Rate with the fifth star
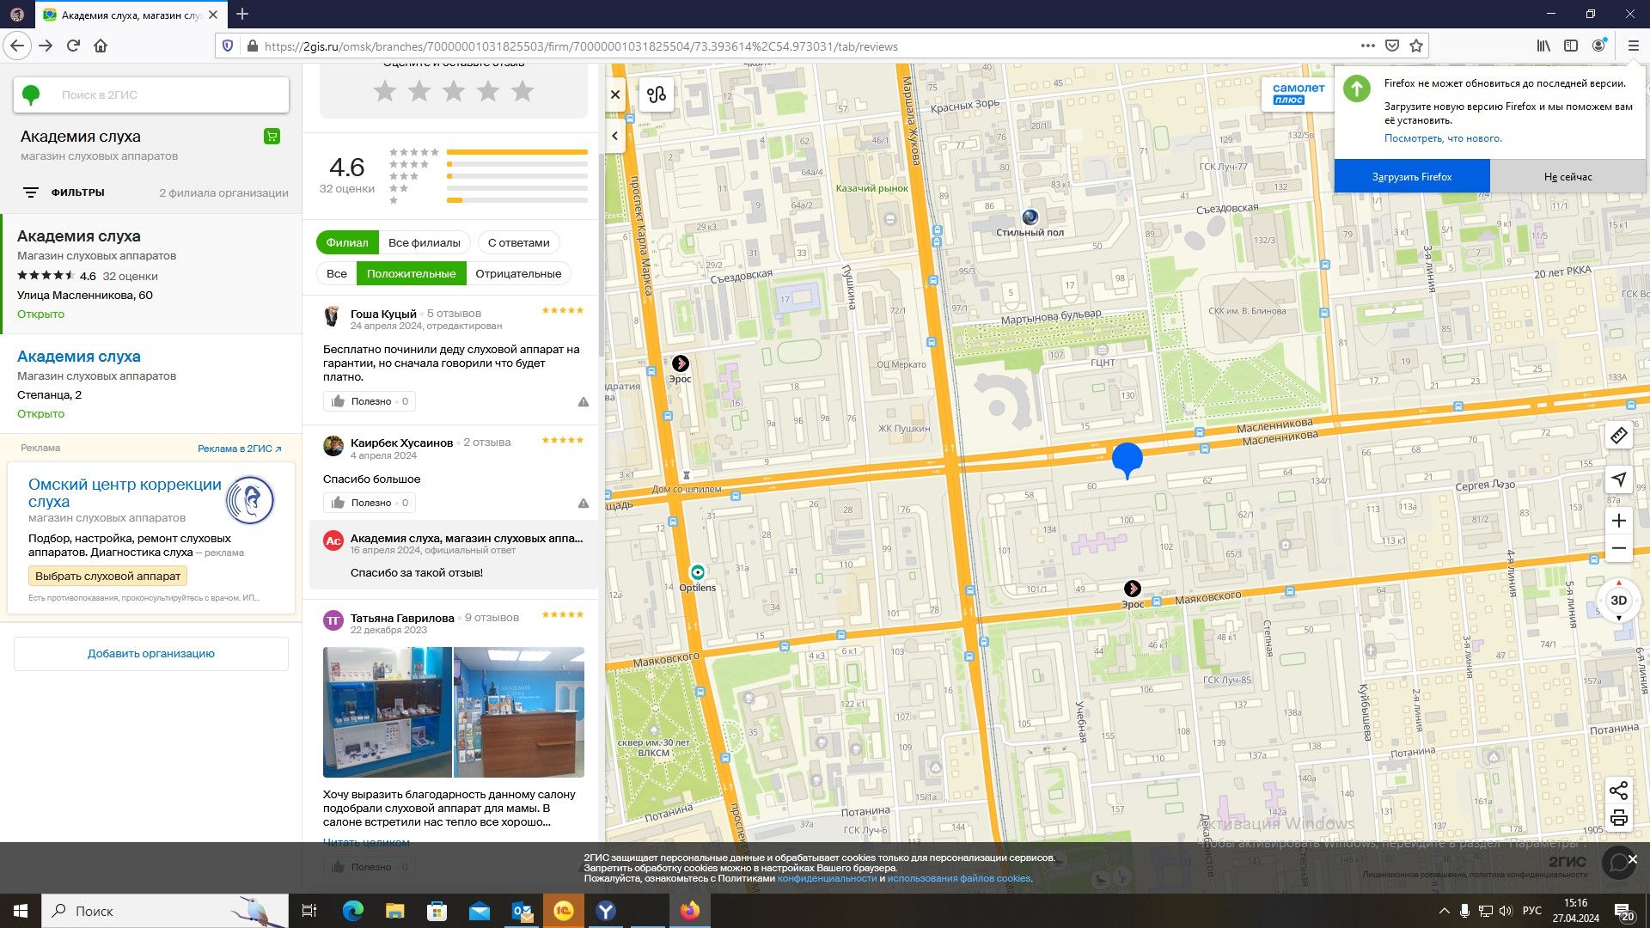Viewport: 1650px width, 928px height. (x=522, y=91)
